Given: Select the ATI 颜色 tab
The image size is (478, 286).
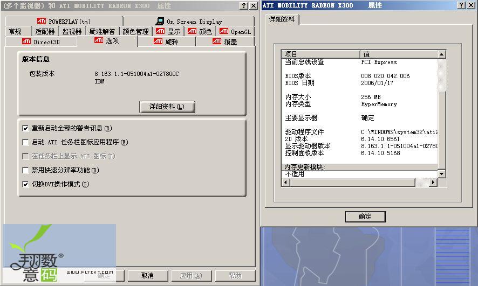Looking at the screenshot, I should pos(200,31).
